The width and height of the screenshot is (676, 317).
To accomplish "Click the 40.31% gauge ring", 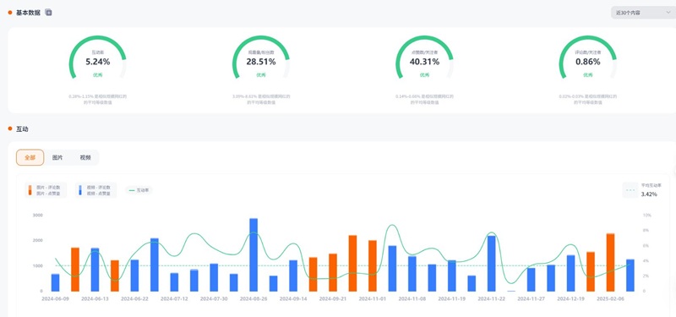I will click(424, 59).
